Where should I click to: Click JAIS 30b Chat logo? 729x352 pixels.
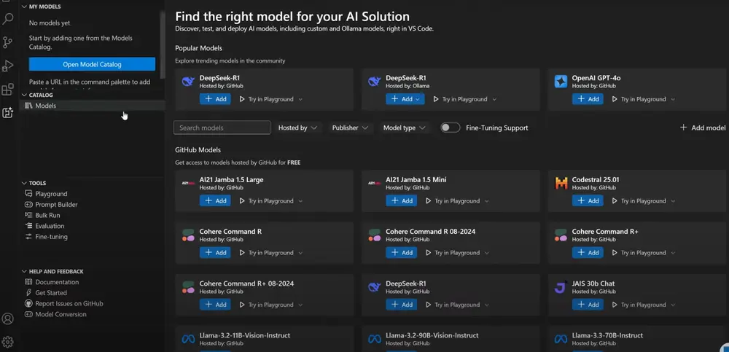pos(561,287)
